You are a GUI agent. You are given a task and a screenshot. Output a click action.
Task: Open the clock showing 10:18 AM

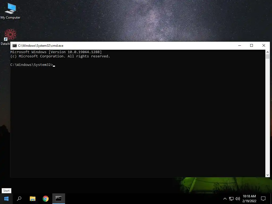[249, 199]
